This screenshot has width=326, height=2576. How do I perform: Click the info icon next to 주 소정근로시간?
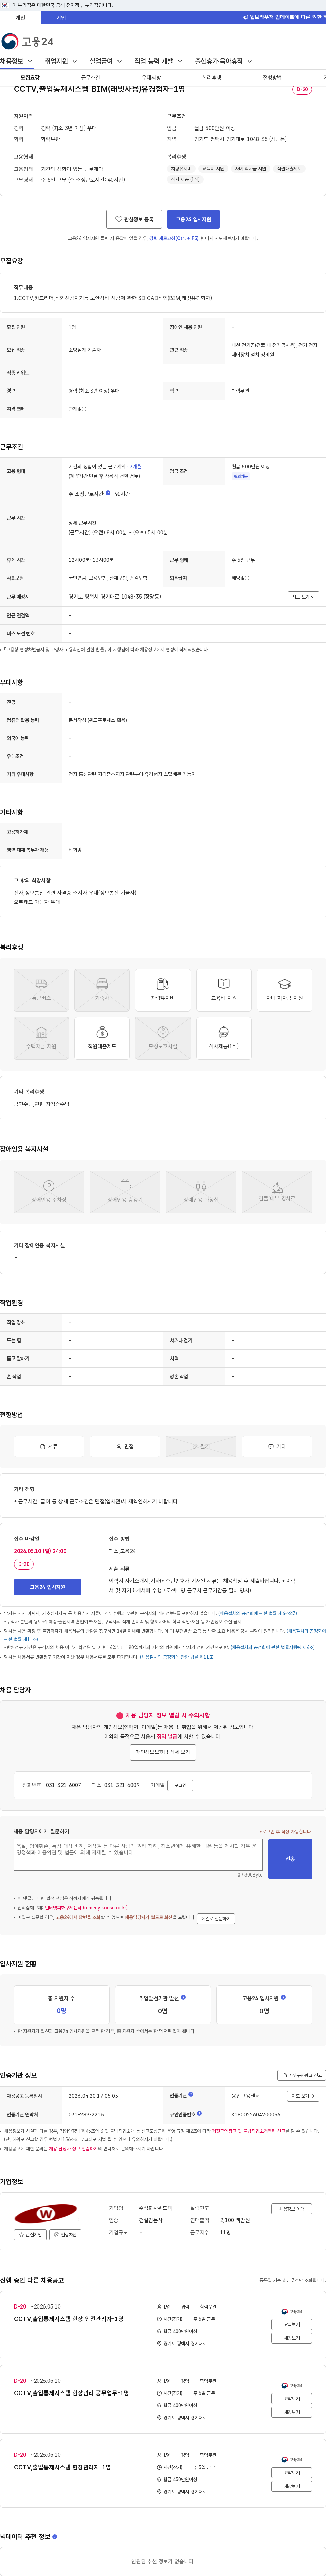[x=108, y=493]
